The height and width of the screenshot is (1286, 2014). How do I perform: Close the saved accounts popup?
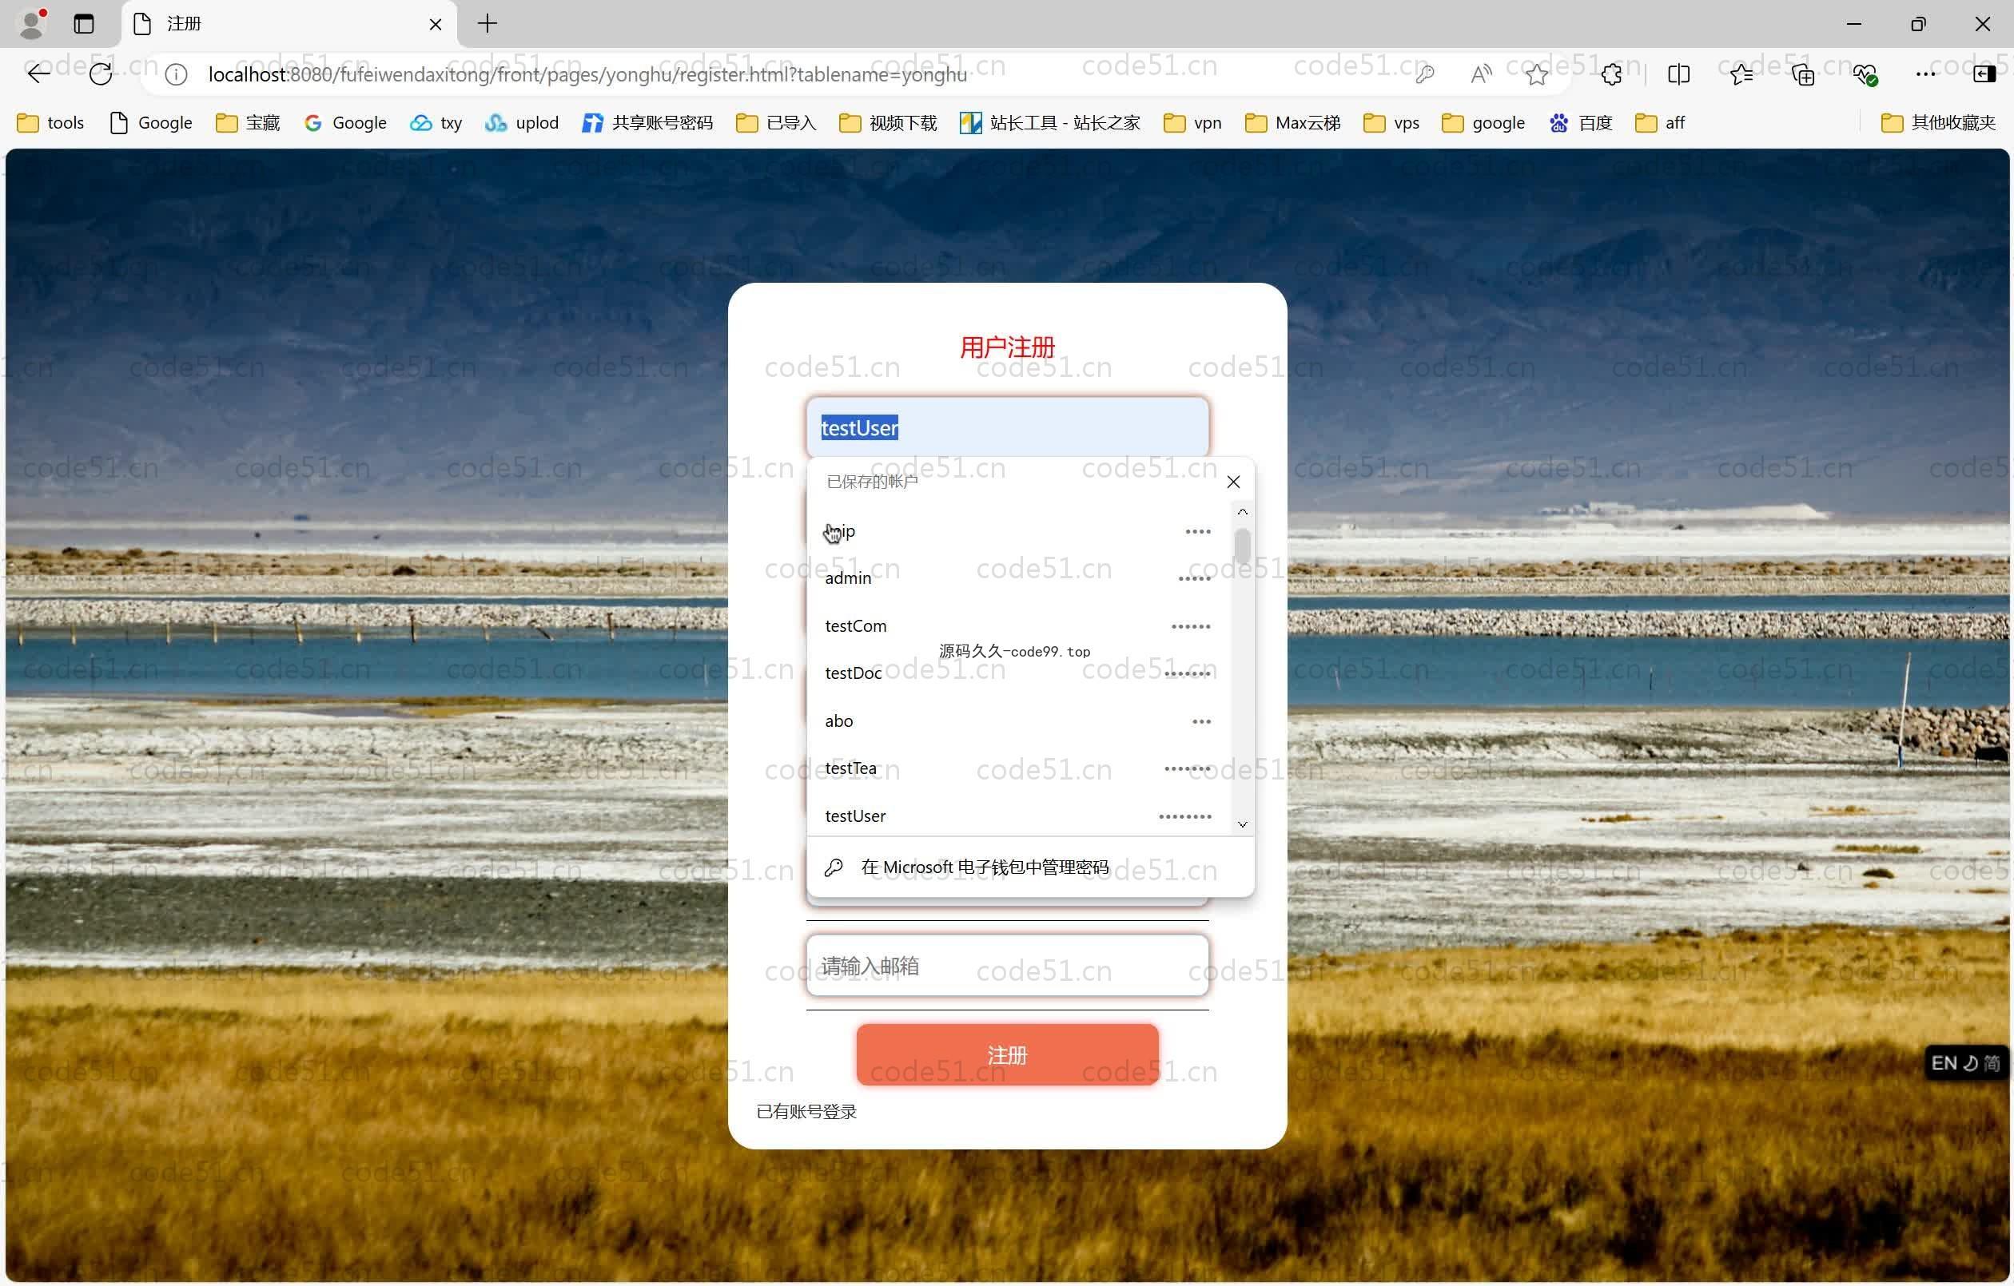(x=1233, y=482)
